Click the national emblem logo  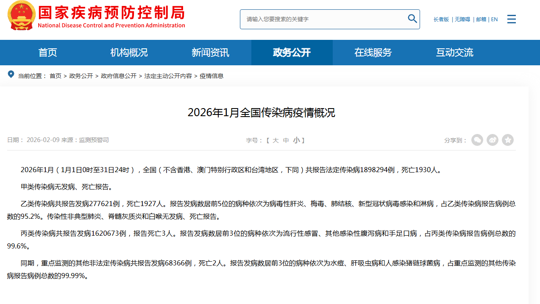click(22, 16)
